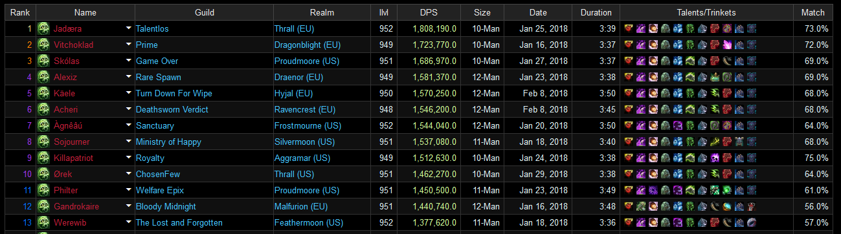The width and height of the screenshot is (841, 234).
Task: Click the class icon beside Skólas
Action: pyautogui.click(x=43, y=61)
